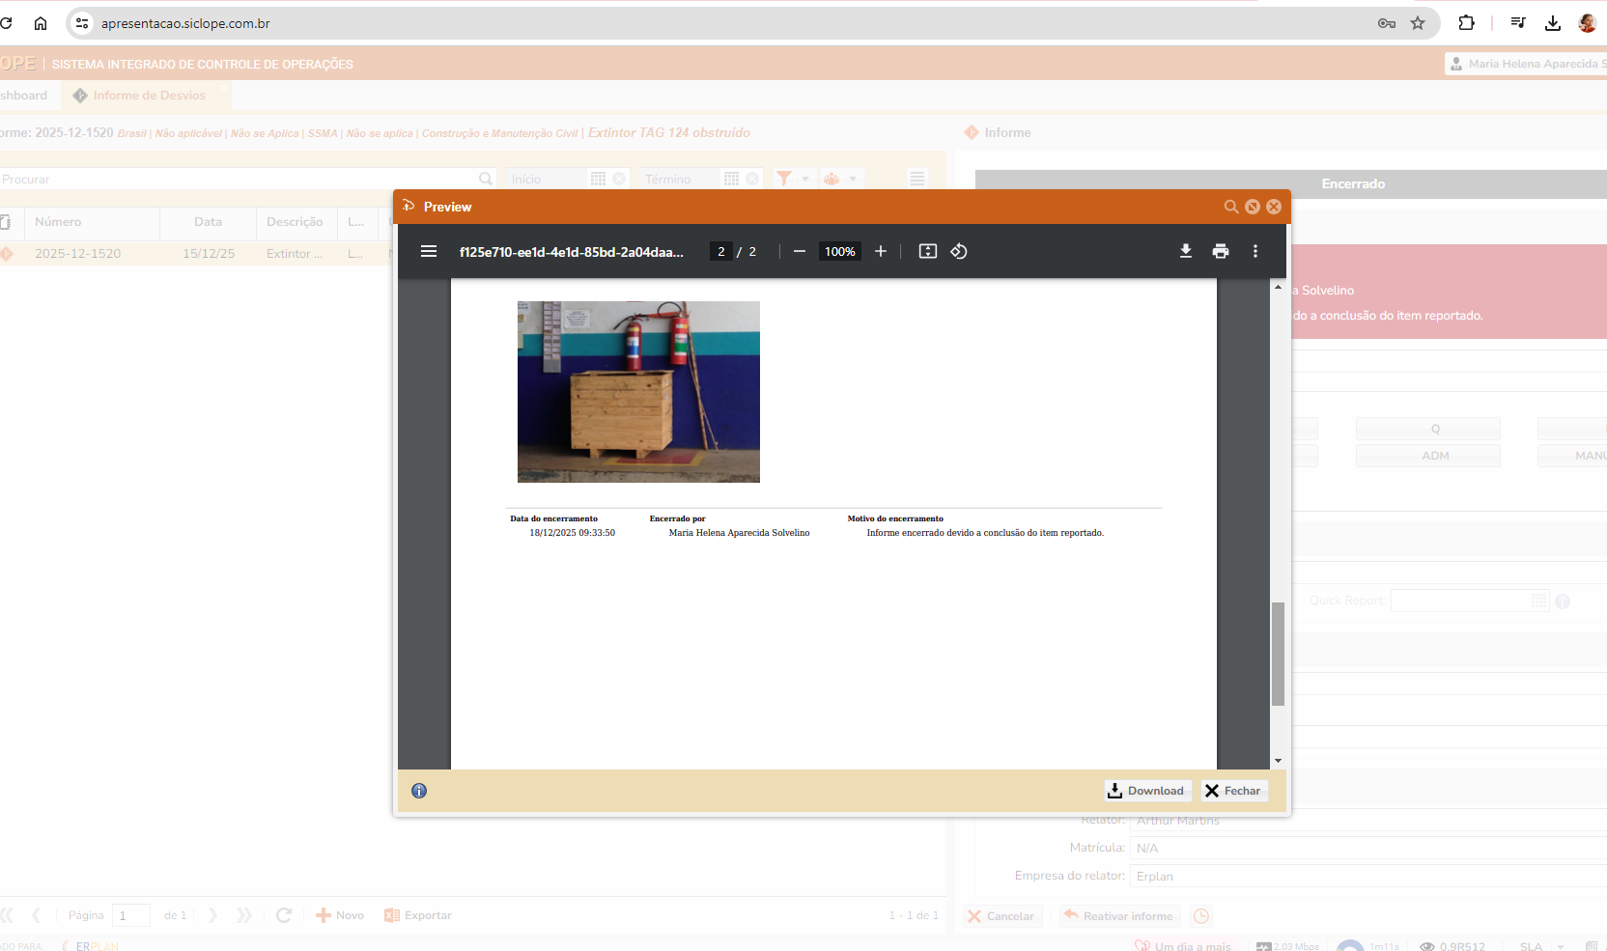This screenshot has height=951, width=1607.
Task: Print the previewed PDF document
Action: (1221, 252)
